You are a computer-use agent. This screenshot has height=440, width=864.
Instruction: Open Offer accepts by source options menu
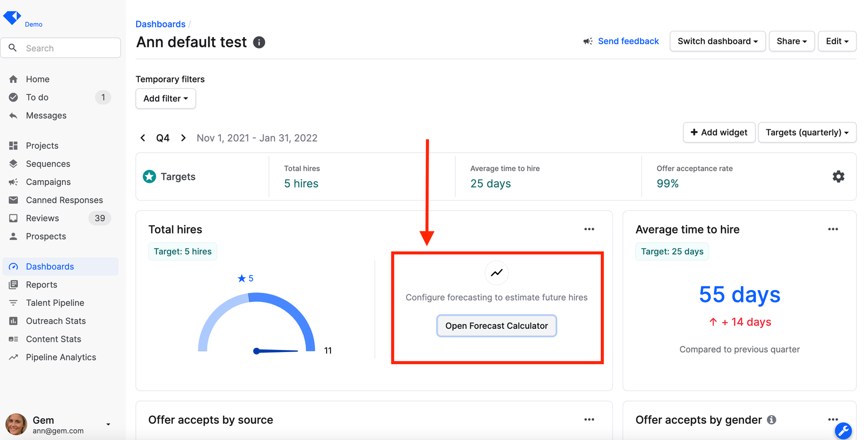coord(589,420)
